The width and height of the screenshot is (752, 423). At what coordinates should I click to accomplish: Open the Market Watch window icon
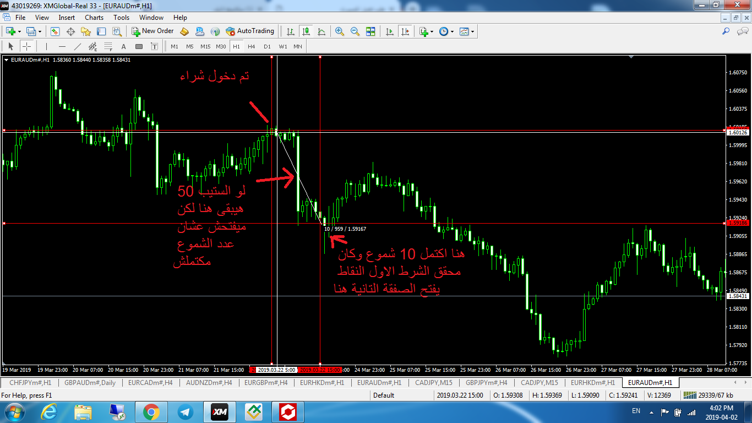(x=55, y=31)
